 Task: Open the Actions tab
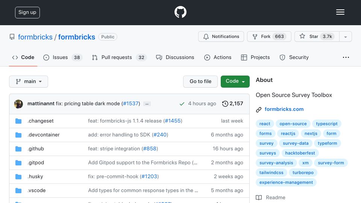218,57
